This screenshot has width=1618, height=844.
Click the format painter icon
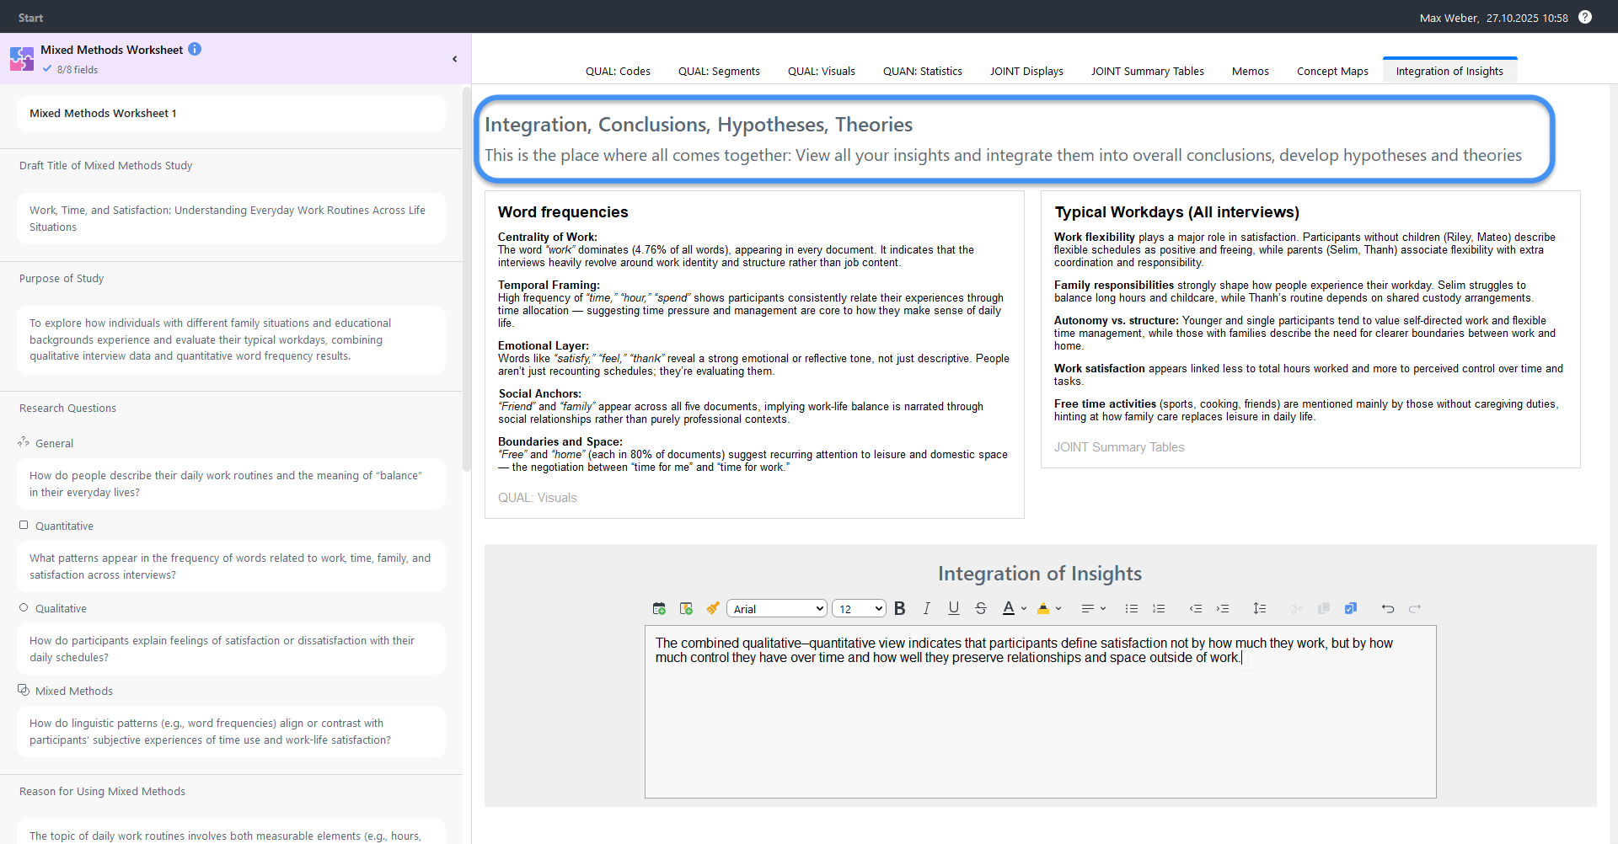(x=713, y=608)
